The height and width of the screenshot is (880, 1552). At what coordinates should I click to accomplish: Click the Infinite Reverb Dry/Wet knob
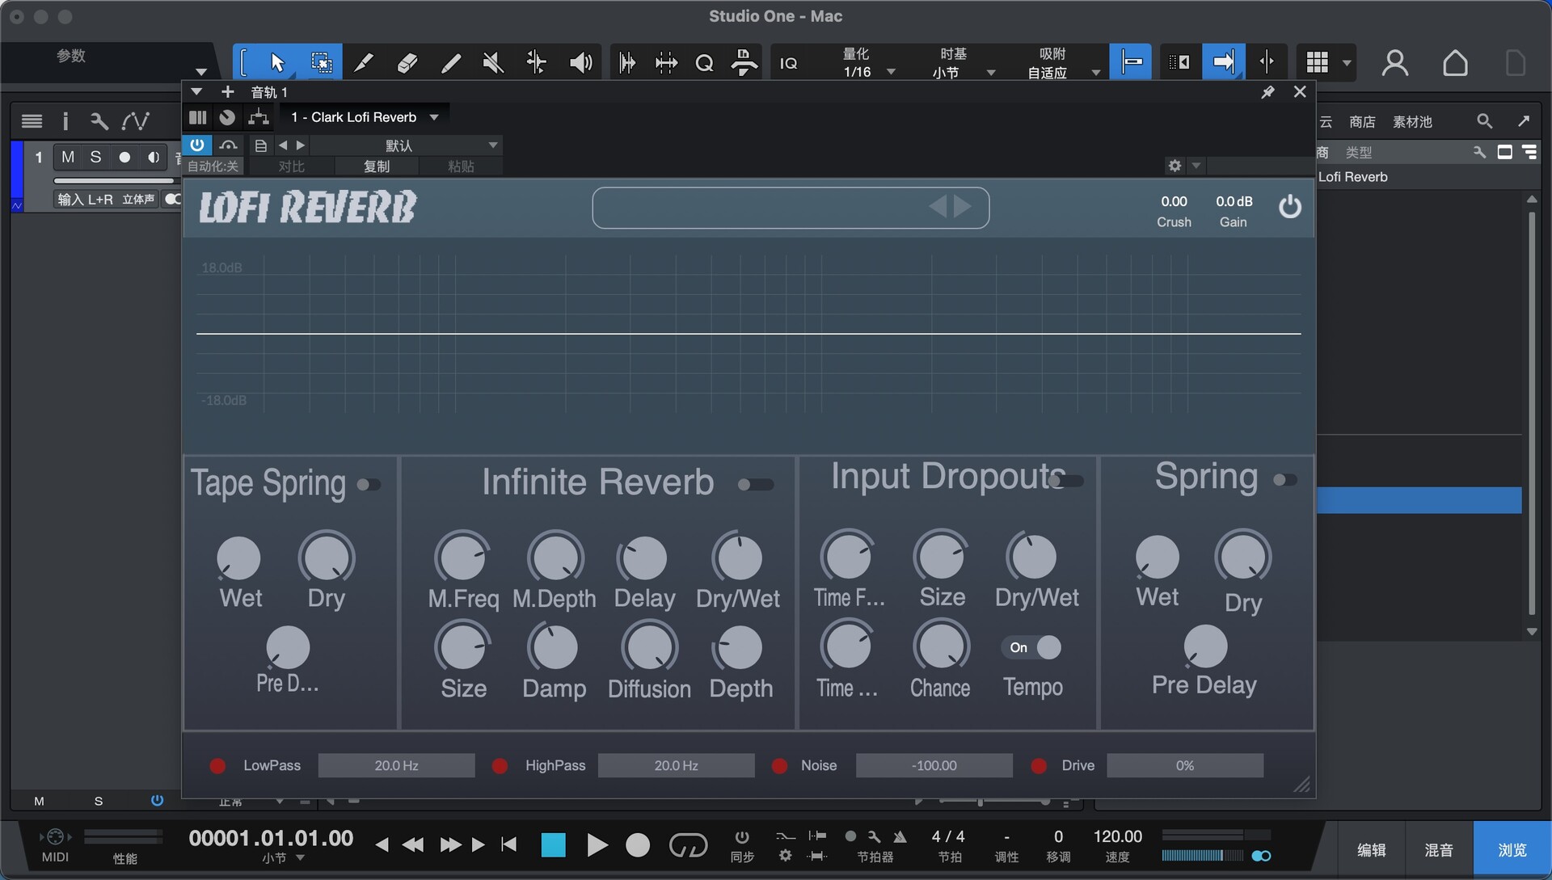(x=738, y=557)
